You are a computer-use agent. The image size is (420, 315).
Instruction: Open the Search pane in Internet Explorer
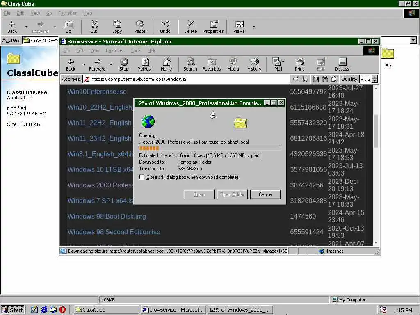(x=190, y=65)
